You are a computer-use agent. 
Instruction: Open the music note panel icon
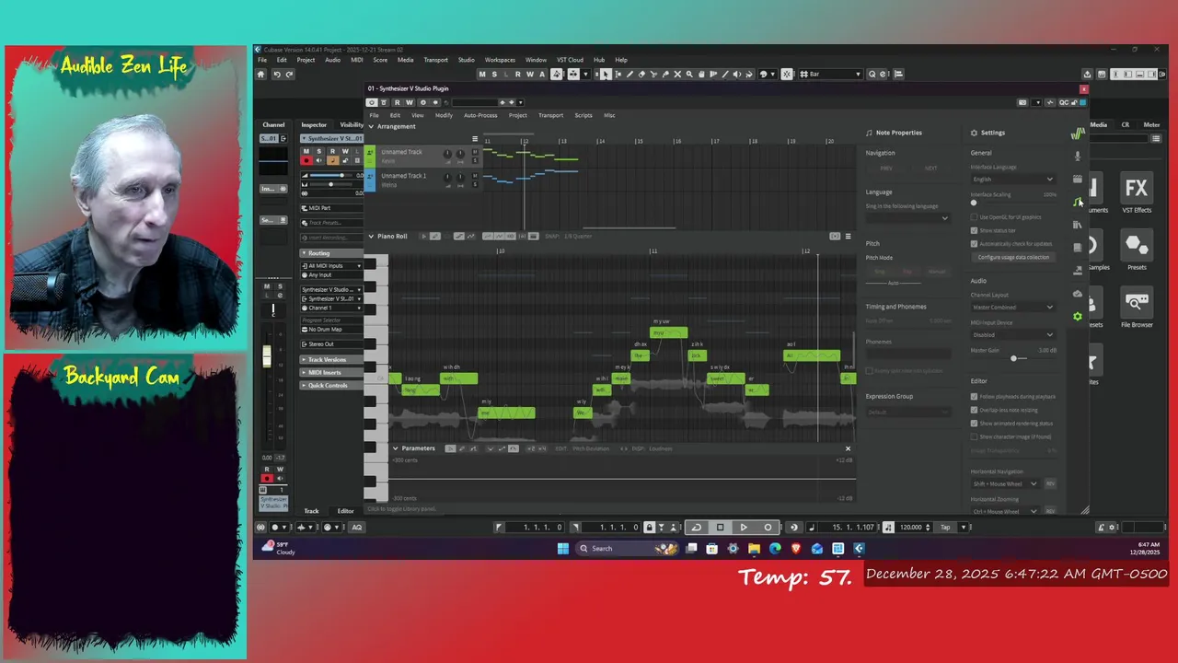(x=1078, y=202)
